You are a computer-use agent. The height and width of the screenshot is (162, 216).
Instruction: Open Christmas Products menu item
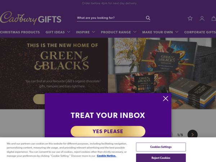coord(20,32)
